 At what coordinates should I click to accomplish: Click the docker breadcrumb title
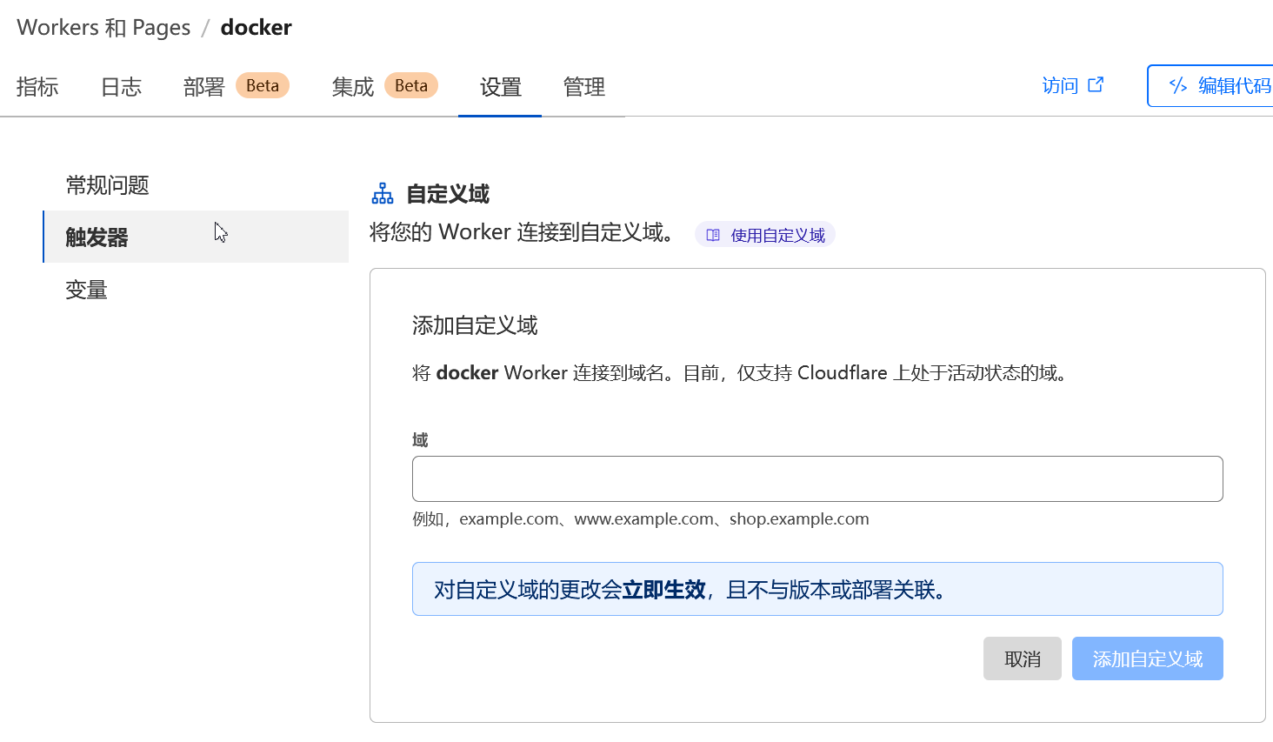pyautogui.click(x=256, y=28)
